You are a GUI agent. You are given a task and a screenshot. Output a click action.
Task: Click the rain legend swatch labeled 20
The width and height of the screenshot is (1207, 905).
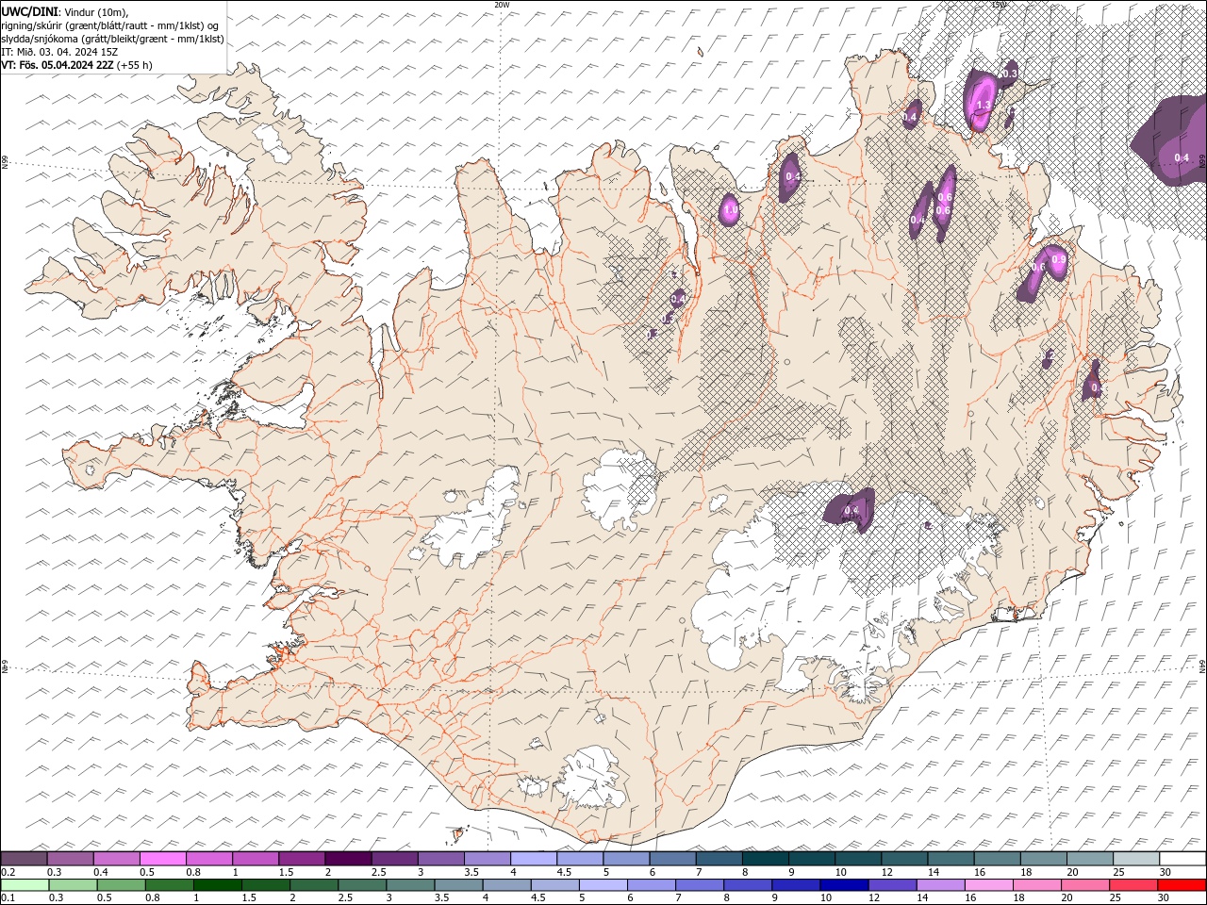1086,885
